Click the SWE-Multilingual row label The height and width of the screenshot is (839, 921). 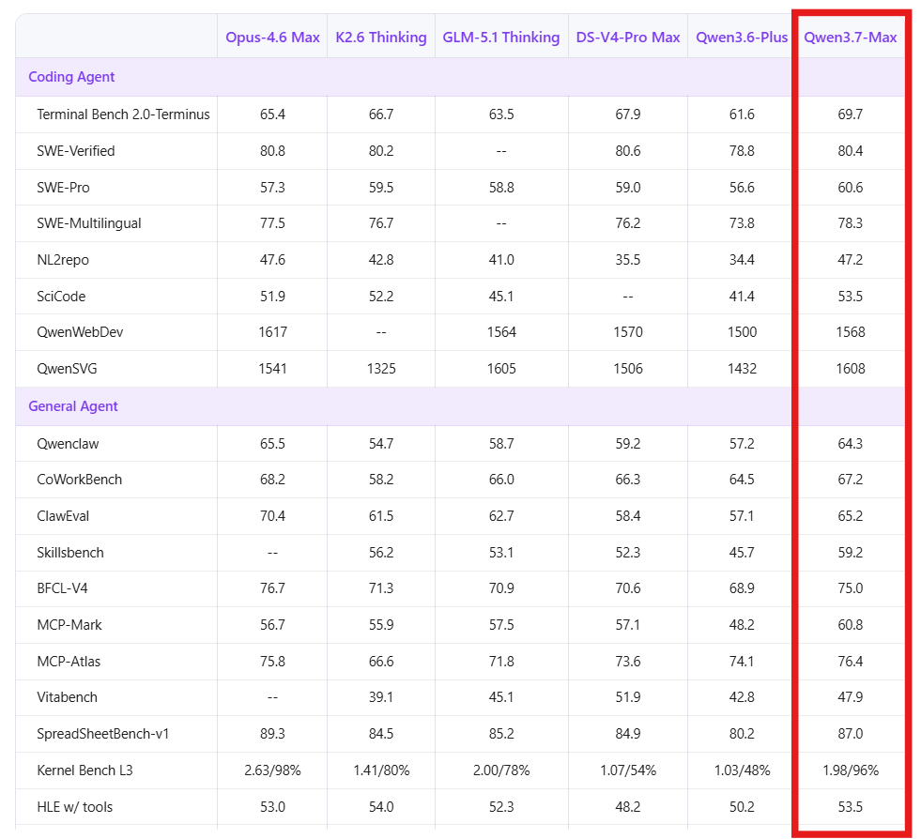coord(88,223)
